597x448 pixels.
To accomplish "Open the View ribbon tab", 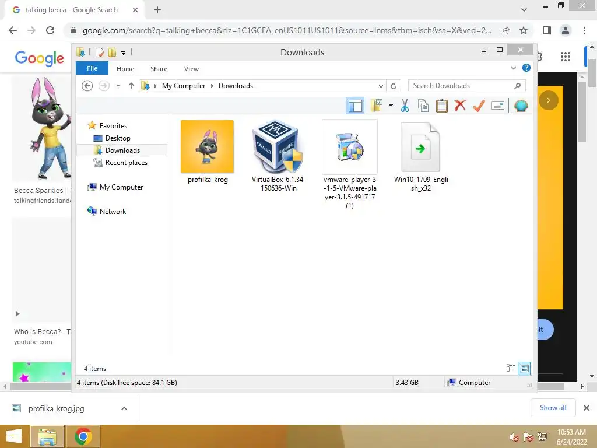I will coord(191,69).
